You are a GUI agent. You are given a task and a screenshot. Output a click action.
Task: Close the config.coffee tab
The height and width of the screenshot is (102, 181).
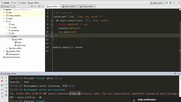point(94,7)
